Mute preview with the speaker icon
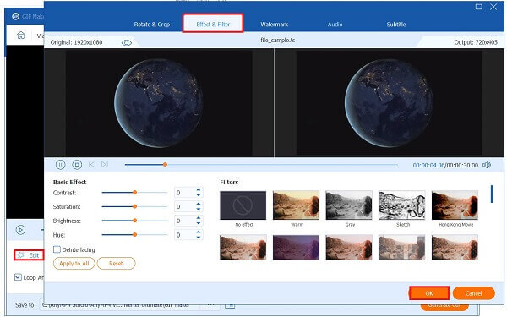The height and width of the screenshot is (317, 507). pos(487,165)
